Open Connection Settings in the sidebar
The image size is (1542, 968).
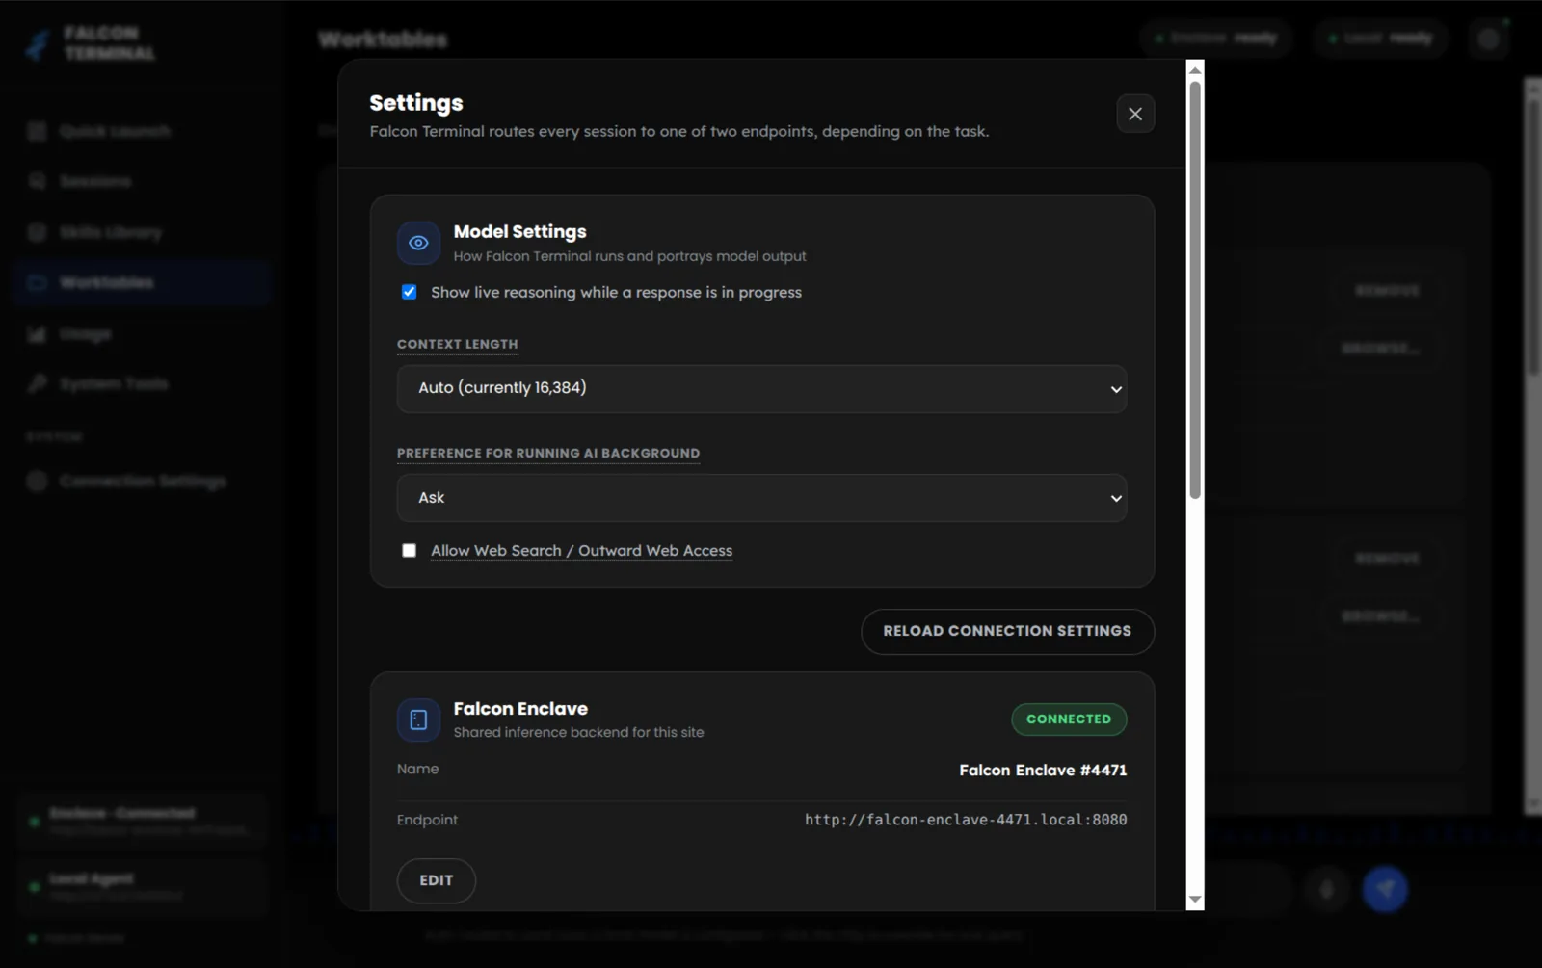[143, 481]
